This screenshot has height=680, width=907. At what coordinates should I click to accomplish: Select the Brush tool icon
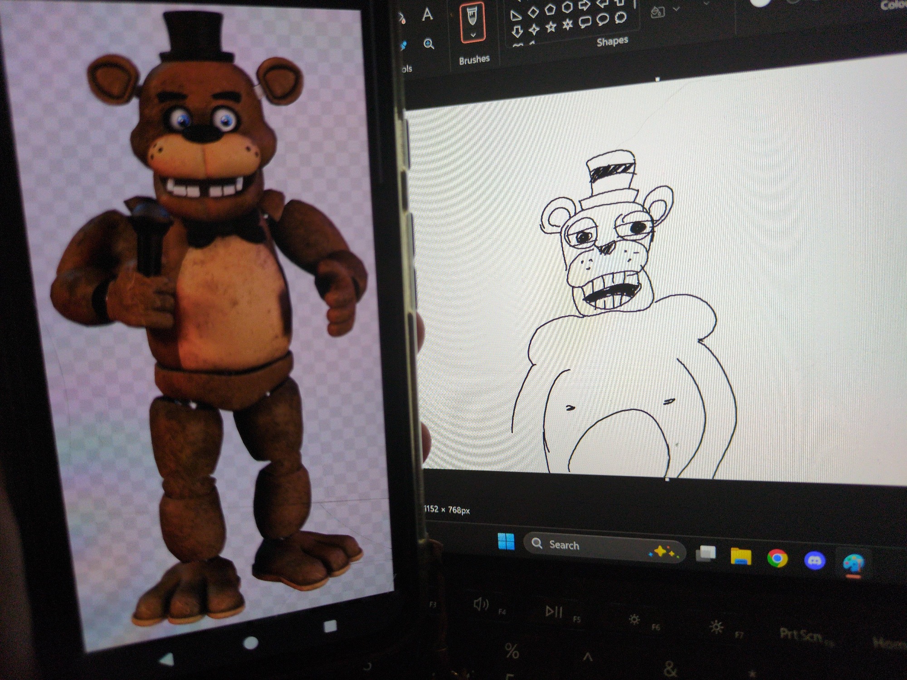(472, 16)
